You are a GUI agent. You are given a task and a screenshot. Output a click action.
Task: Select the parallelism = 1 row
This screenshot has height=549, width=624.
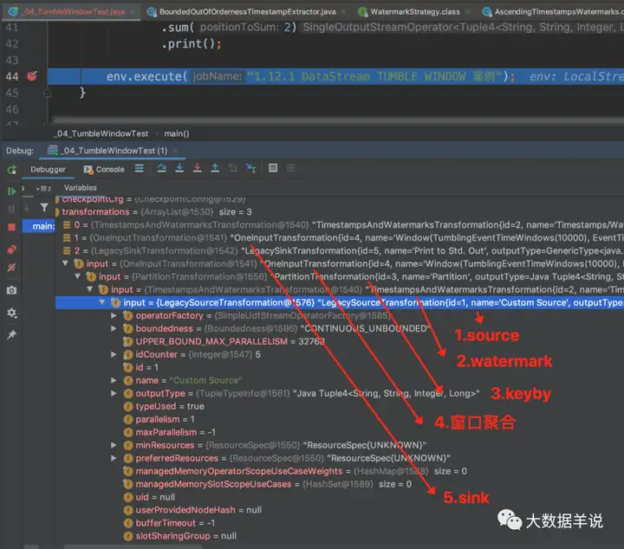click(x=340, y=419)
